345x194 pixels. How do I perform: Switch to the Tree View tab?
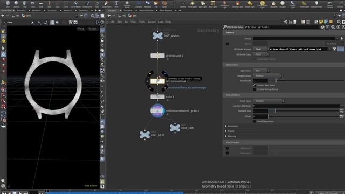coord(128,10)
